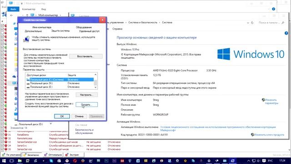
Task: Toggle checkbox for service 35 SensorService
Action: [2, 149]
